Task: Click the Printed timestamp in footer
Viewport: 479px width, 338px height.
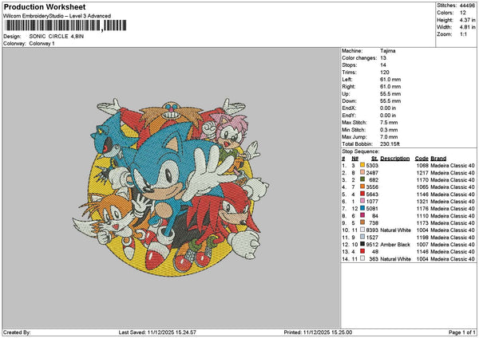Action: (x=318, y=332)
